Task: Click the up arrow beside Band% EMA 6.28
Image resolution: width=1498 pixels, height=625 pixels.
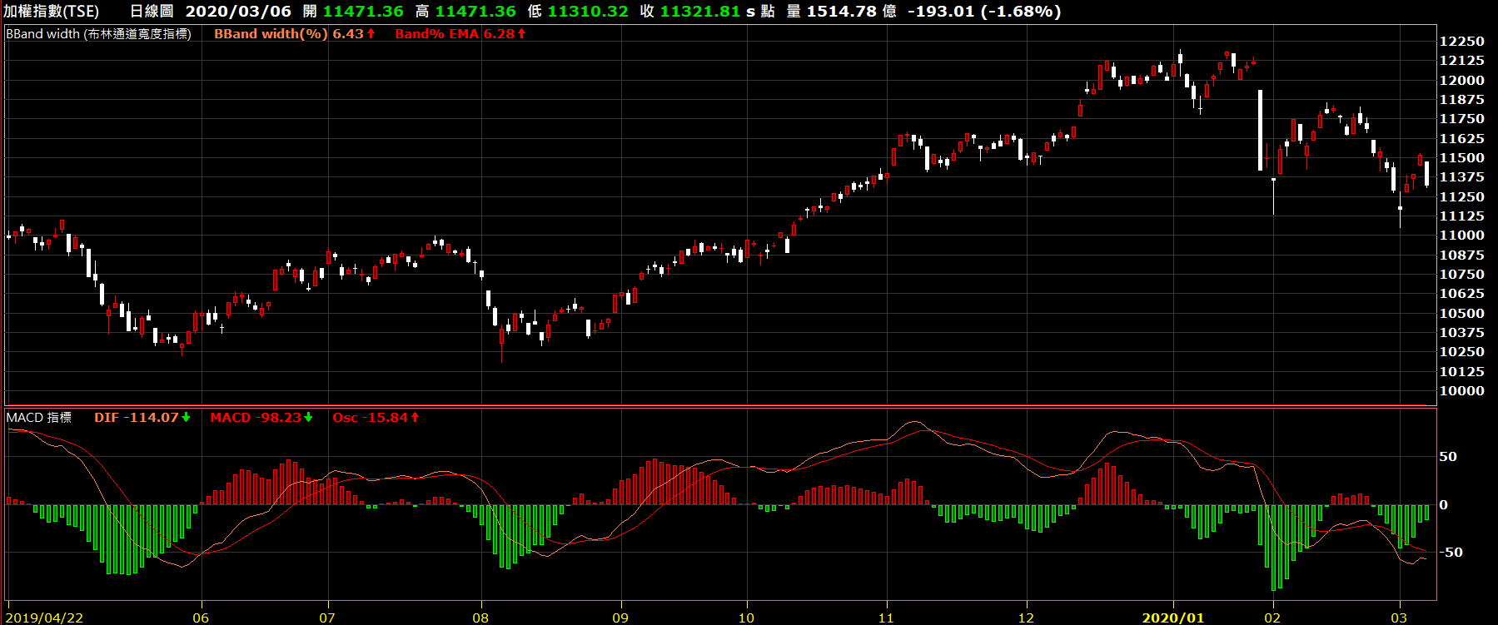Action: 522,34
